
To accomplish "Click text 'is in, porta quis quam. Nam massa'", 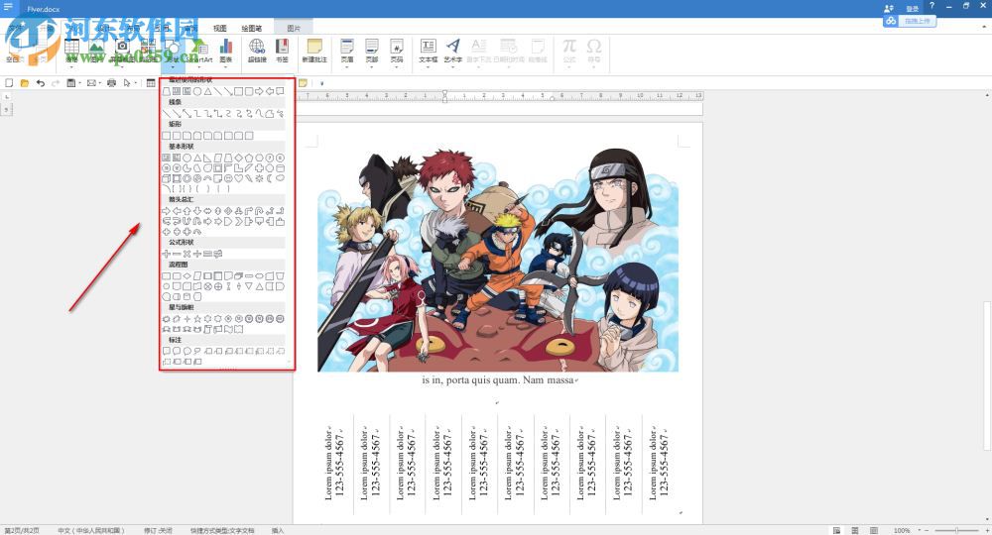I will point(498,379).
